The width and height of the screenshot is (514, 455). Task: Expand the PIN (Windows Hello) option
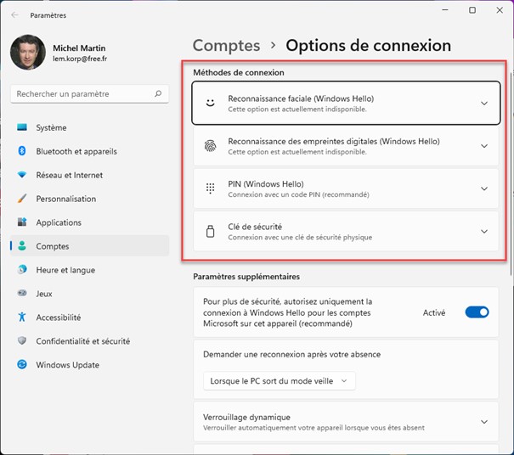tap(484, 188)
